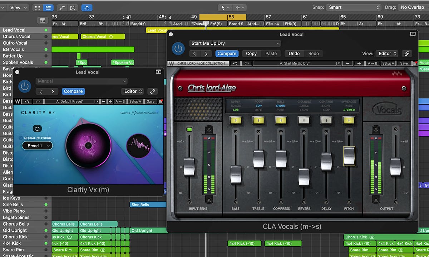Open the Broad 1 neural network dropdown
The height and width of the screenshot is (257, 429).
37,146
